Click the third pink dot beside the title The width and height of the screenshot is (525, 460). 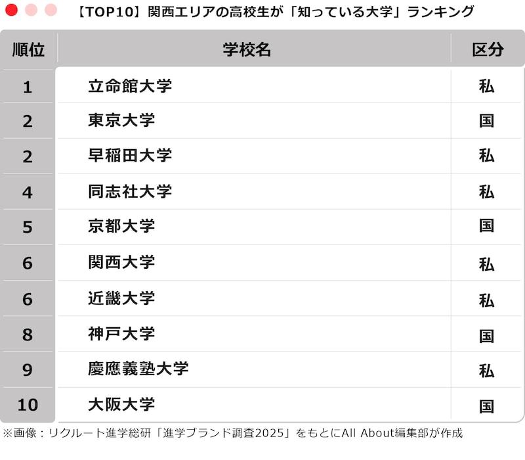tap(51, 11)
